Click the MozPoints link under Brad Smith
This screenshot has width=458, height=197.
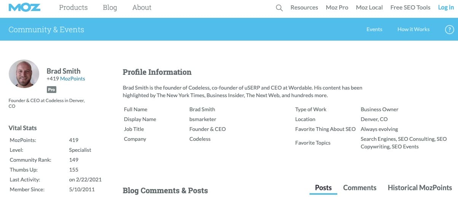tap(72, 79)
